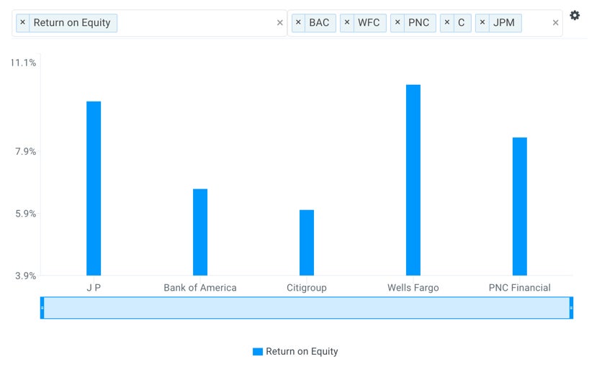
Task: Select the BAC ticker label
Action: click(x=320, y=22)
